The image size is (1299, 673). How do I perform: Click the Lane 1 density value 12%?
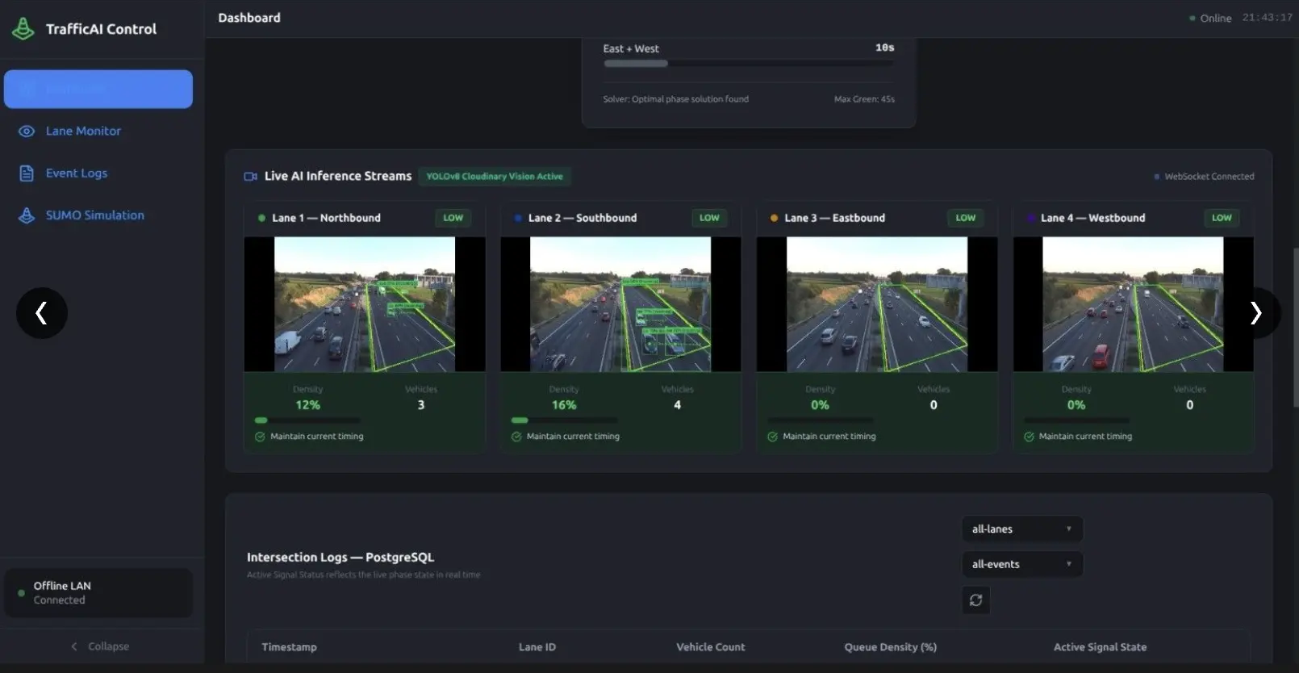click(307, 405)
